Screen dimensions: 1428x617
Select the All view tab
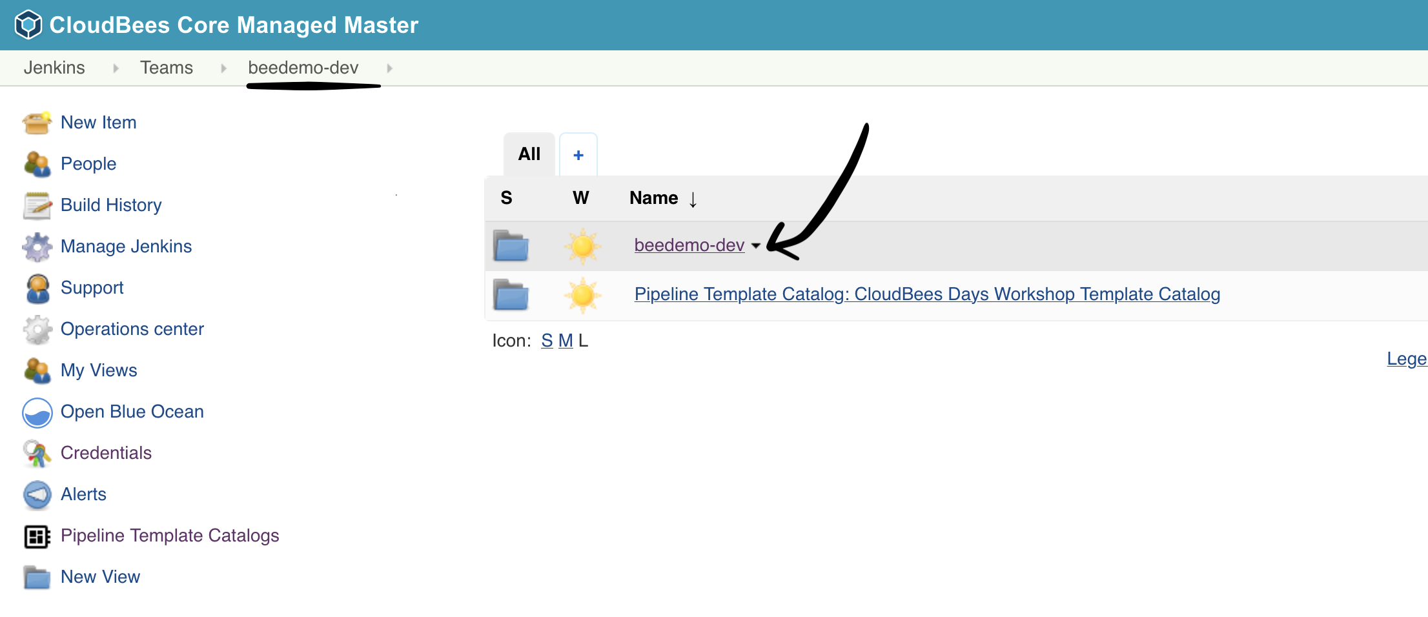pos(529,154)
